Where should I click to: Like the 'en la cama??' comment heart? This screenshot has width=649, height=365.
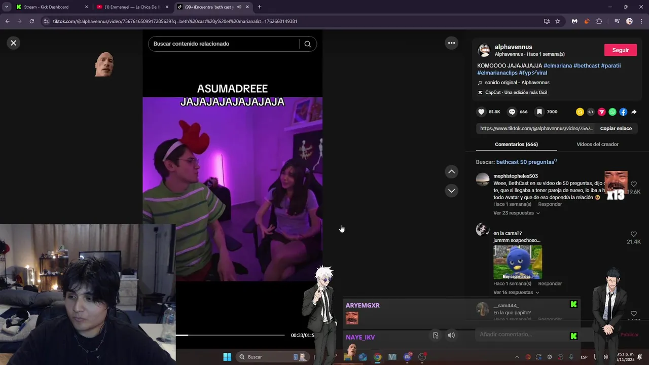tap(633, 234)
